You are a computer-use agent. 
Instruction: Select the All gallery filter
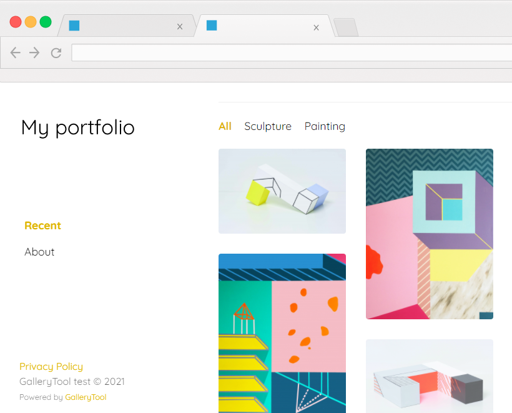tap(225, 126)
